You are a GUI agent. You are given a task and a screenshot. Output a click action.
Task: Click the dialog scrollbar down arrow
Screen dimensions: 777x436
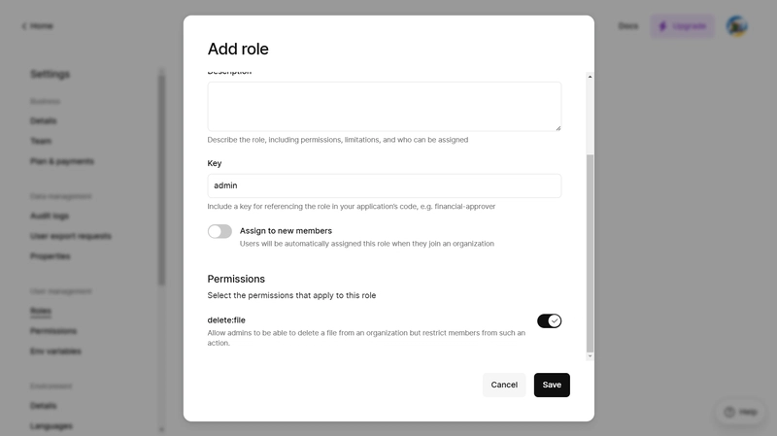pyautogui.click(x=590, y=356)
